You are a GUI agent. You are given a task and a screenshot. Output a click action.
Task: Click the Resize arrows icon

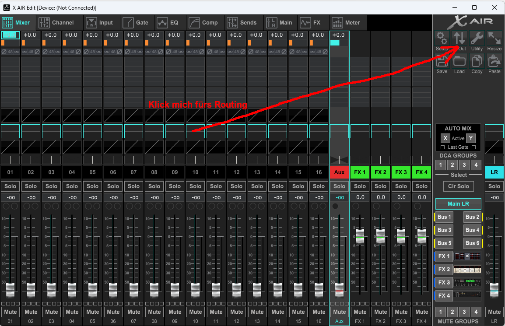(x=494, y=39)
